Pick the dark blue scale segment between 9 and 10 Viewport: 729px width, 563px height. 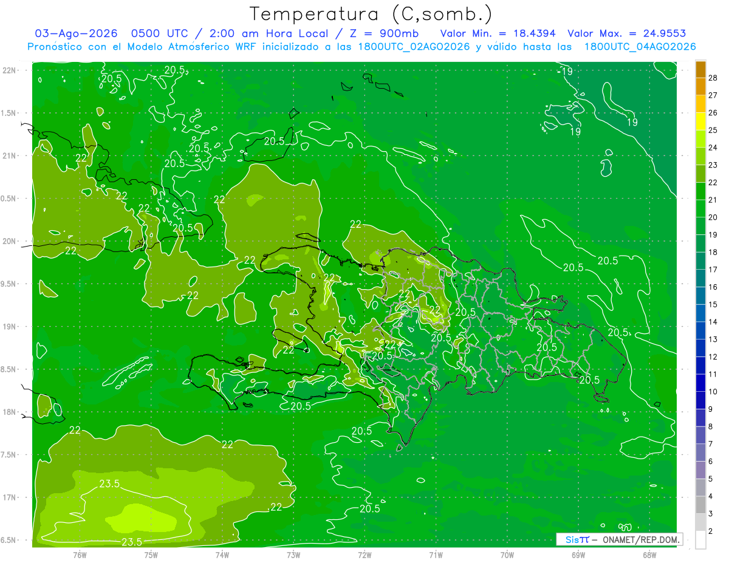(x=700, y=400)
